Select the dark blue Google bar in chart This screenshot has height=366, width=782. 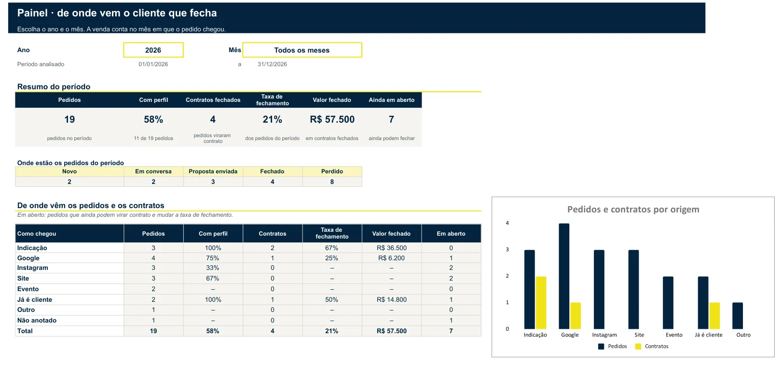564,276
